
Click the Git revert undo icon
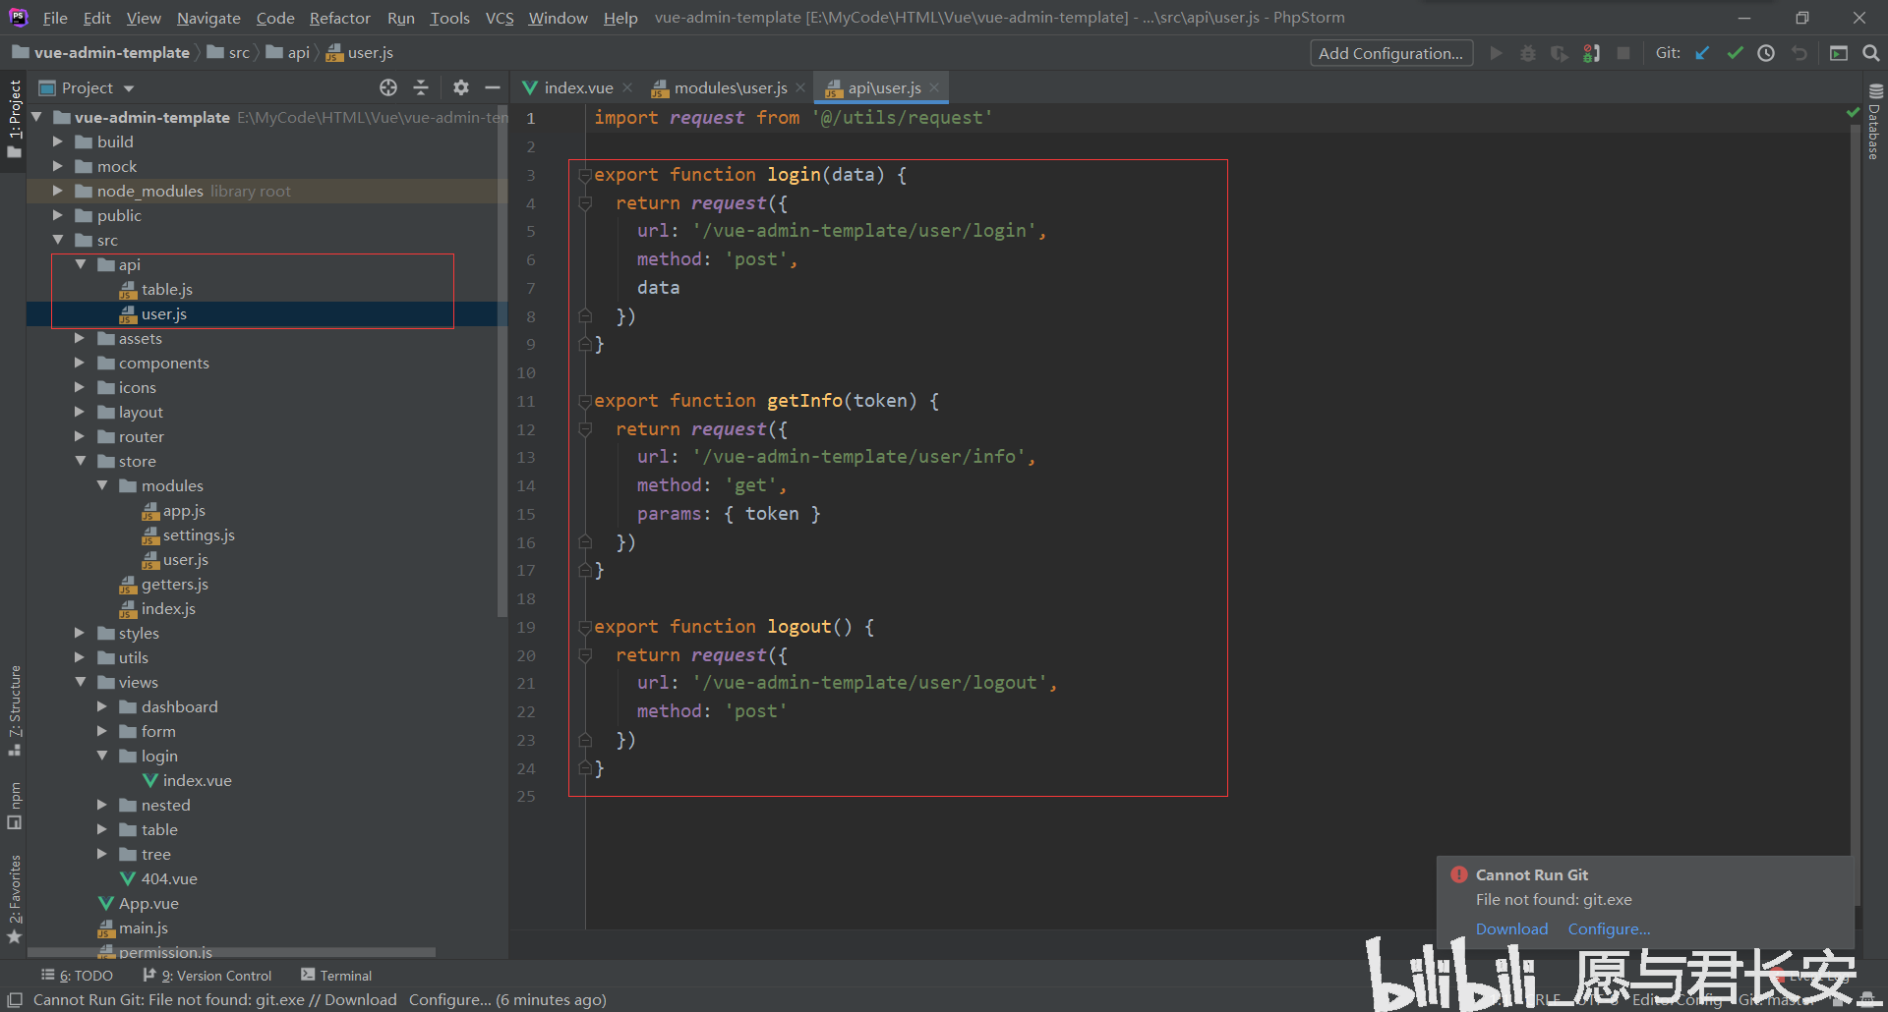pos(1799,53)
